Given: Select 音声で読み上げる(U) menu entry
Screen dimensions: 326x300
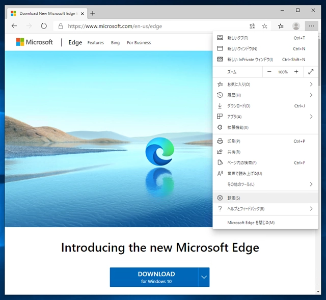Looking at the screenshot, I should click(x=265, y=173).
